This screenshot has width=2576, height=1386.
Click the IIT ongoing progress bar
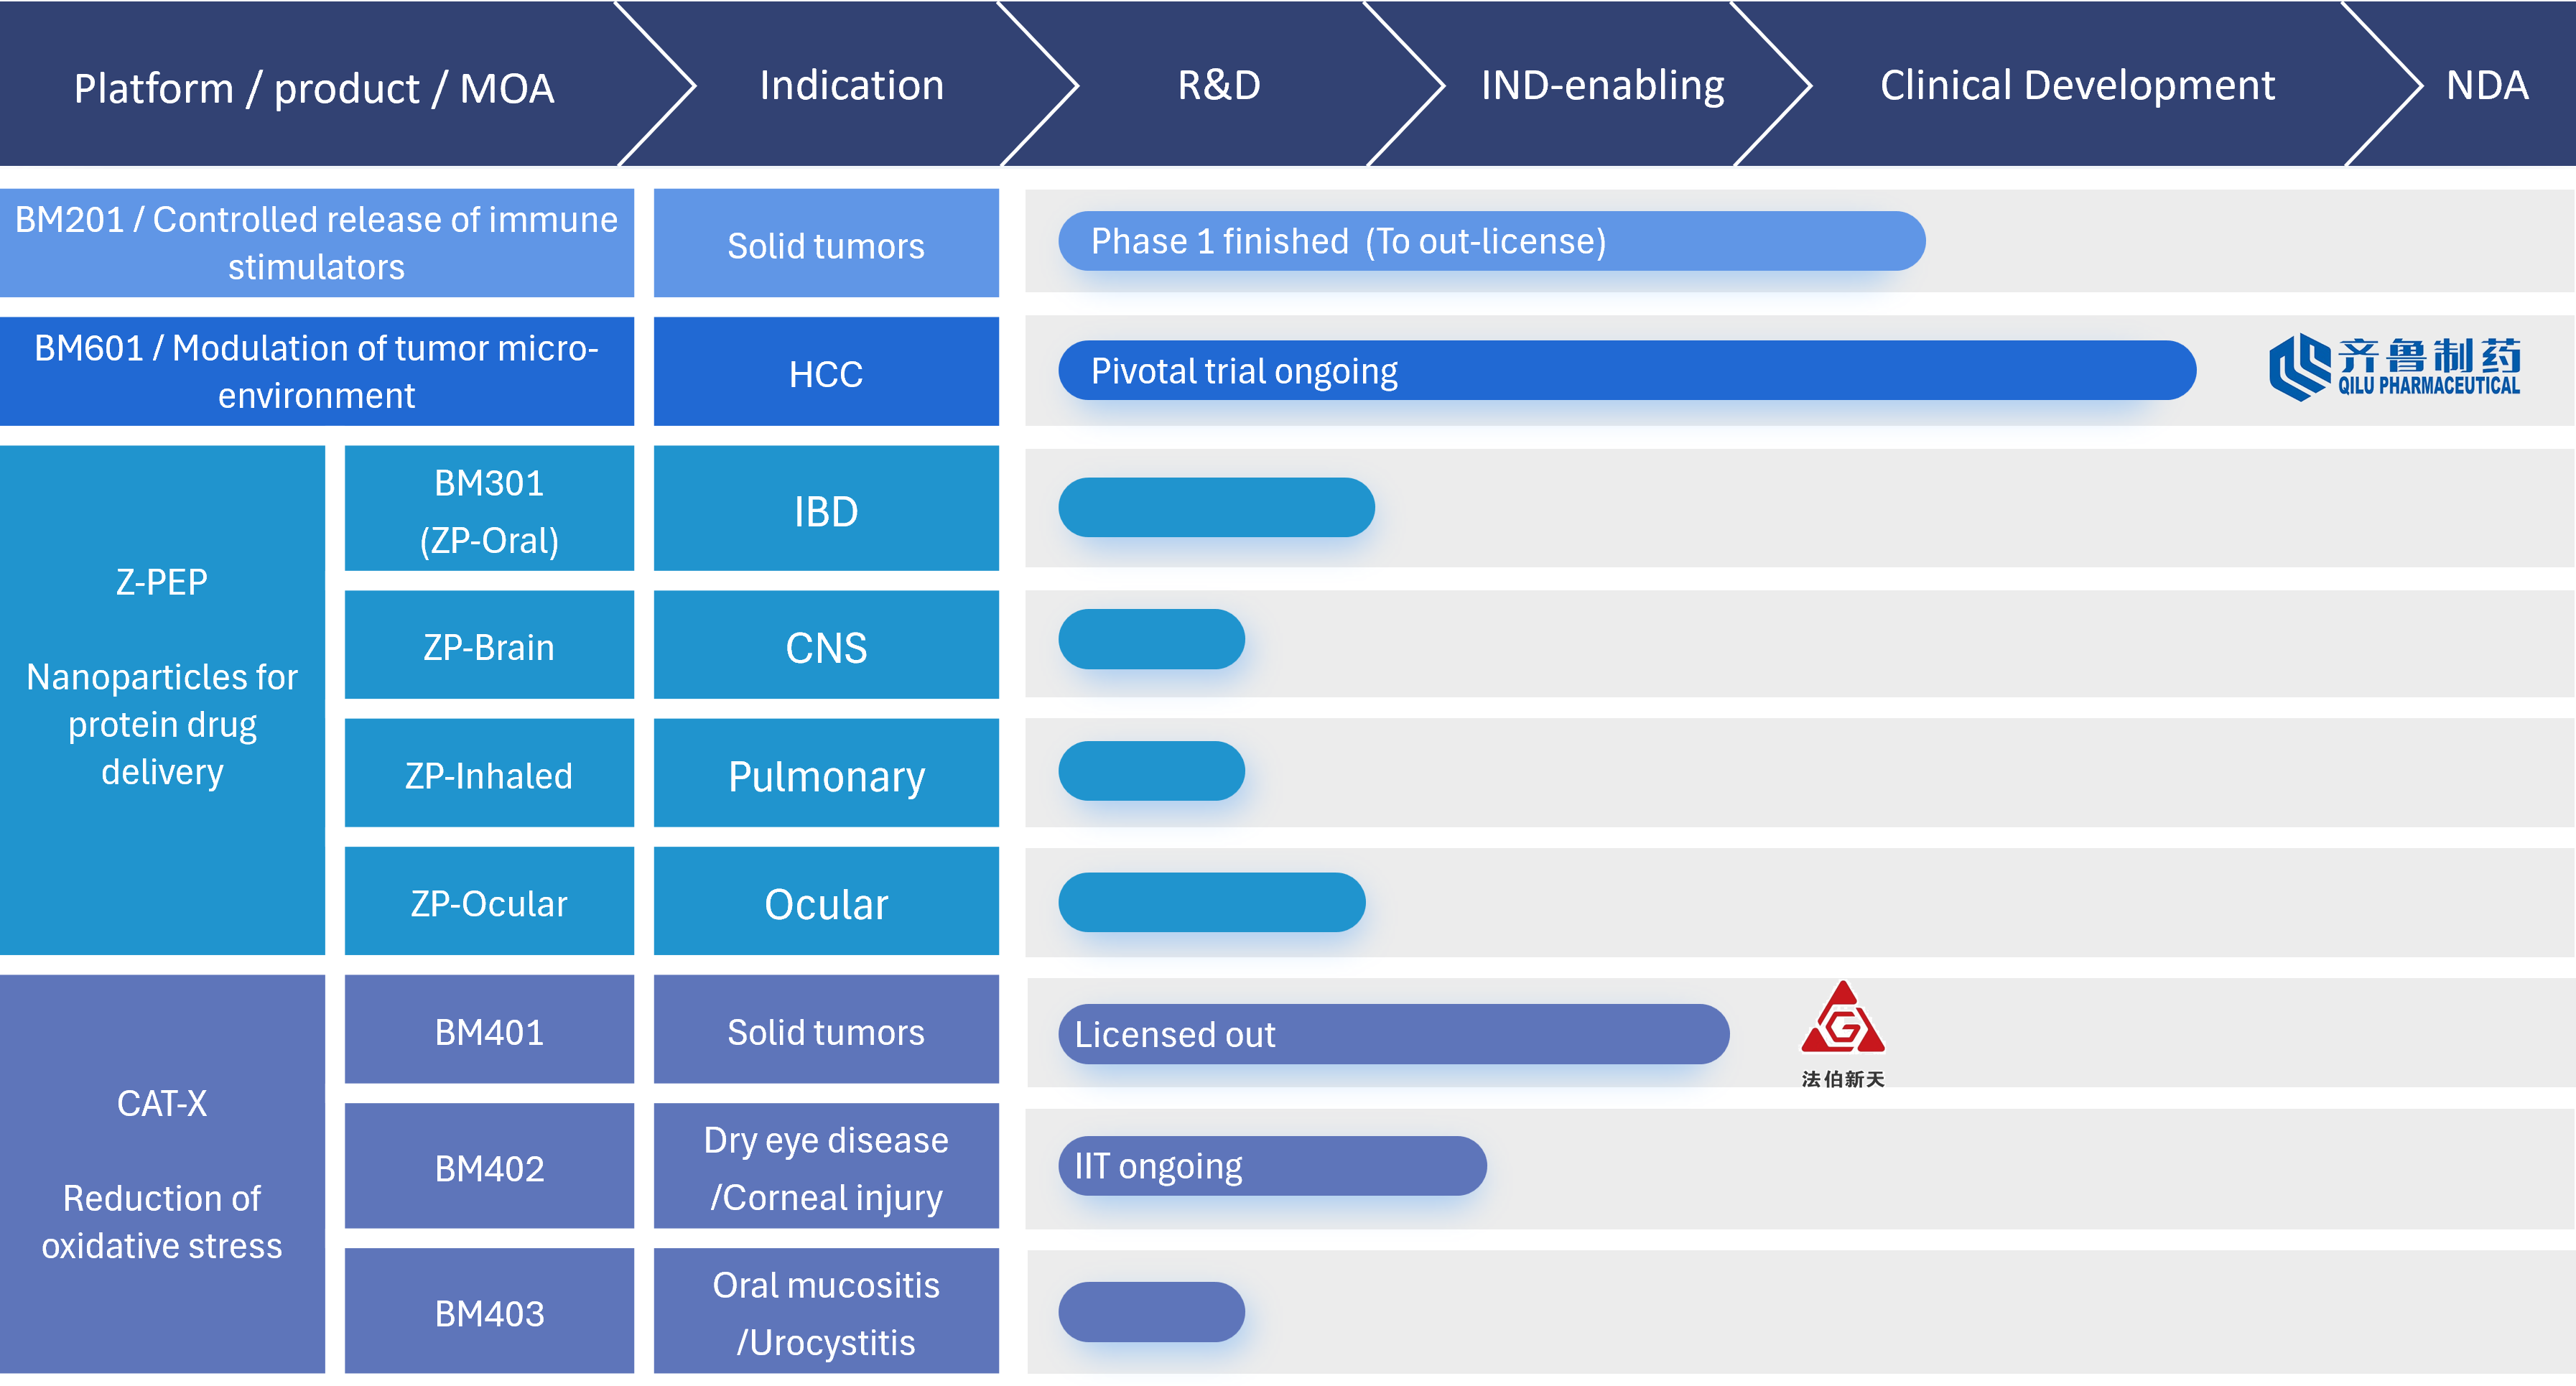pos(1271,1166)
